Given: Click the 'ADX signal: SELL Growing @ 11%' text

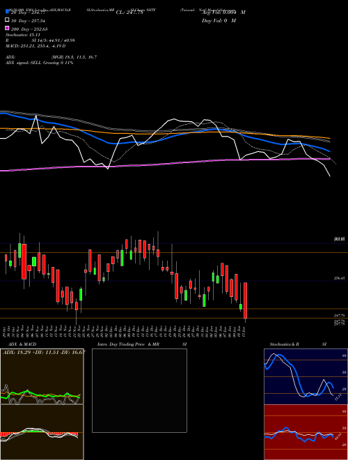Looking at the screenshot, I should point(39,63).
